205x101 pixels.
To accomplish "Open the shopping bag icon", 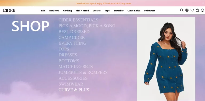I will pos(197,10).
